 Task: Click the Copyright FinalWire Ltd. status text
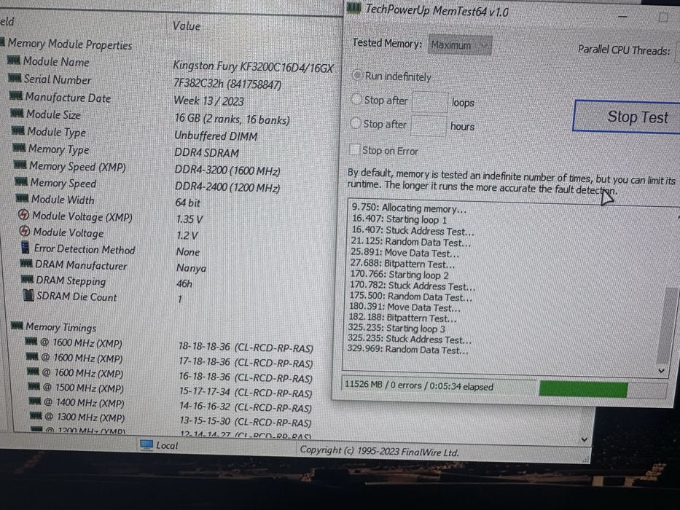pyautogui.click(x=380, y=451)
